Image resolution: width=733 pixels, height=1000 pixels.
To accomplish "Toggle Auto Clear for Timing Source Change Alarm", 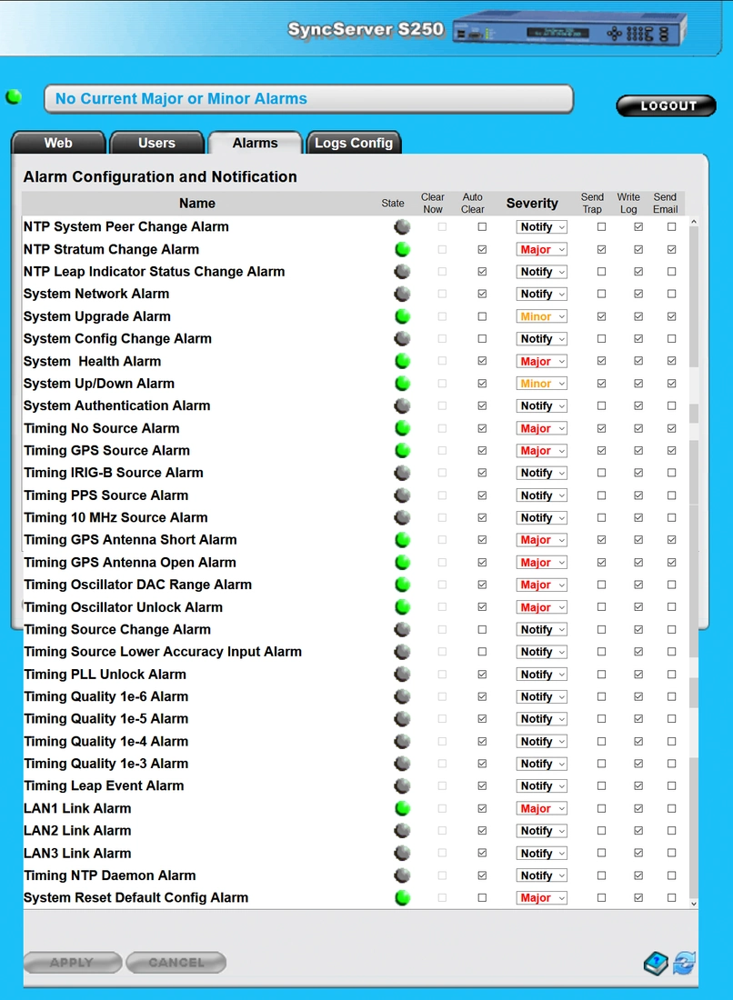I will pyautogui.click(x=482, y=629).
